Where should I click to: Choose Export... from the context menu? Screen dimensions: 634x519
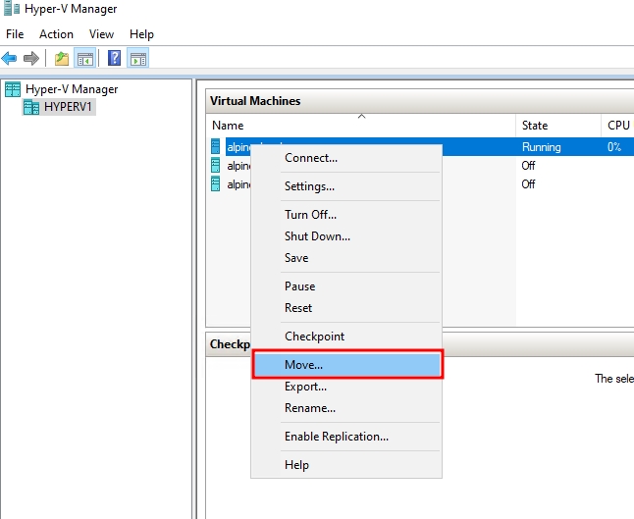click(305, 387)
